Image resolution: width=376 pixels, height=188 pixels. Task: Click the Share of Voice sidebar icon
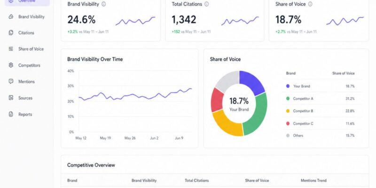coord(11,49)
